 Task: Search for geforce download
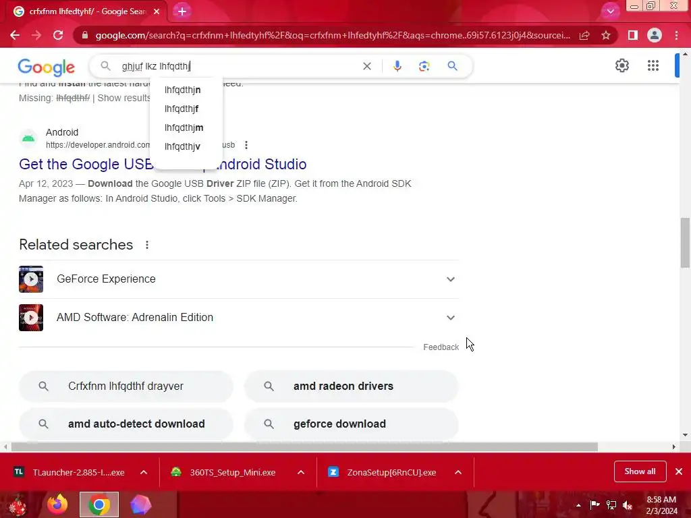[x=351, y=424]
